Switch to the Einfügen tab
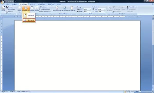 coord(14,4)
